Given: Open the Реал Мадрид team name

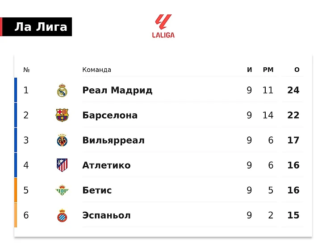Looking at the screenshot, I should click(117, 91).
